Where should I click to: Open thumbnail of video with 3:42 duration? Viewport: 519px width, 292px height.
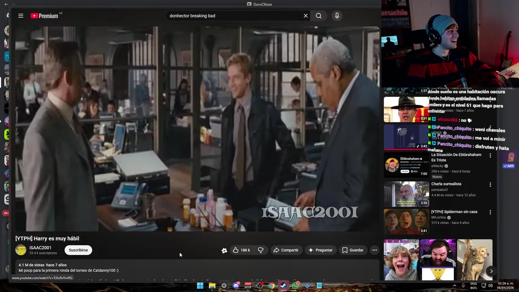point(406,137)
